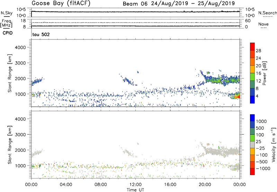Click the right '10^0' tick of the N.Search axis
Screen dimensions: 277x192
(250, 16)
